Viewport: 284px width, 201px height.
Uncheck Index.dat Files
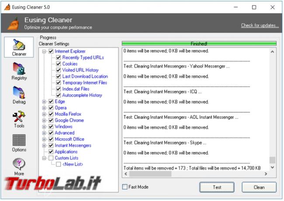pyautogui.click(x=58, y=89)
